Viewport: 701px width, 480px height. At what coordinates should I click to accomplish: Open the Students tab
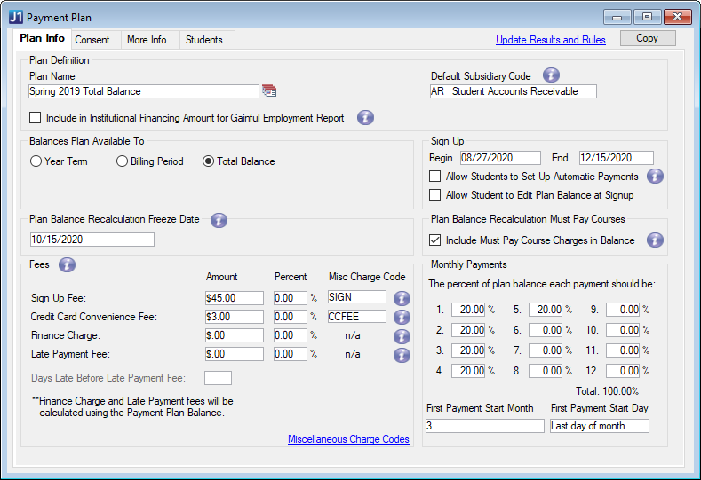[205, 40]
